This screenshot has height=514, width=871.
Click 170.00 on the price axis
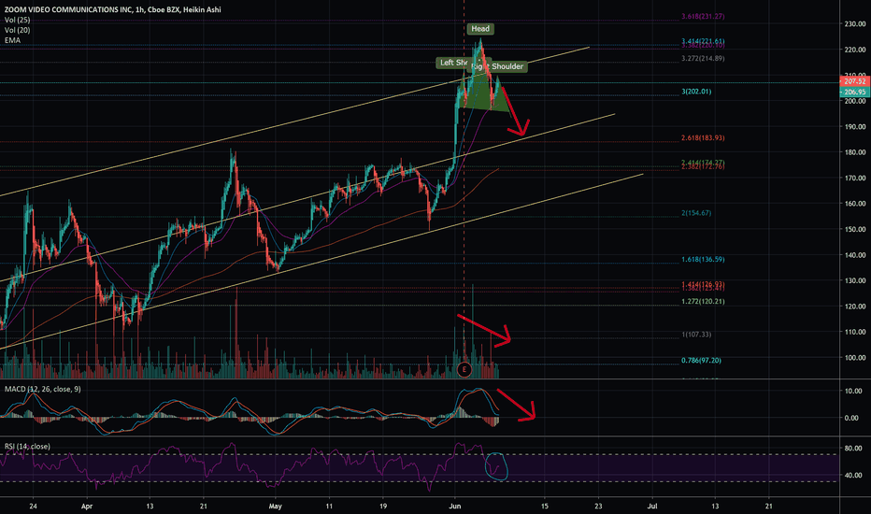pos(855,178)
